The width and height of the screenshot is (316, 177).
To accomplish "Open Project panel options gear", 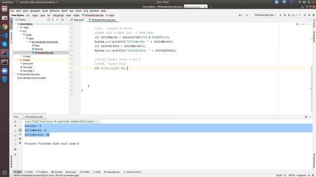I will point(63,20).
